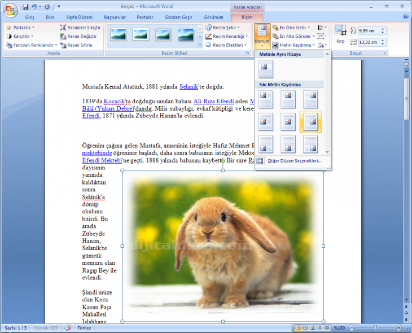Open the Boyut dialog launcher
The image size is (412, 333).
point(384,53)
